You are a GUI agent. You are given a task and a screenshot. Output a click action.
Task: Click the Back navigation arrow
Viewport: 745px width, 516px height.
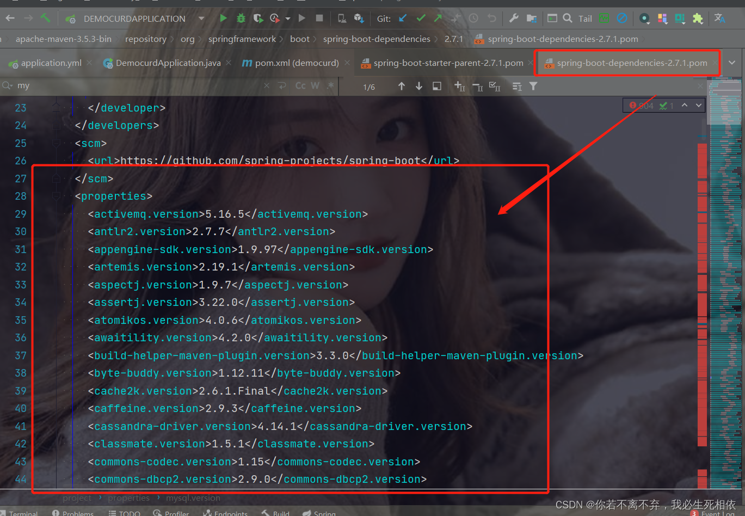coord(10,19)
